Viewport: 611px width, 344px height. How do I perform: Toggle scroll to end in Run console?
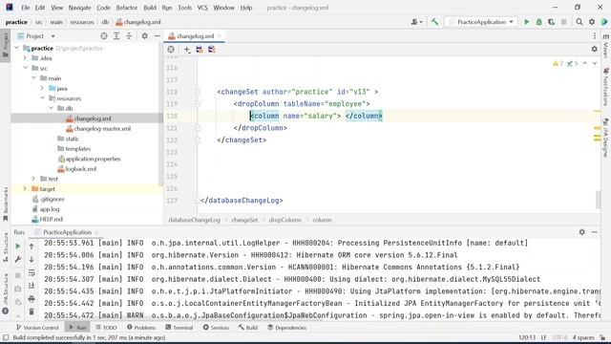point(32,286)
